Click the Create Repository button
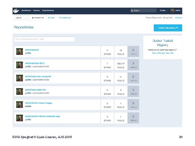The width and height of the screenshot is (195, 146). point(168,28)
